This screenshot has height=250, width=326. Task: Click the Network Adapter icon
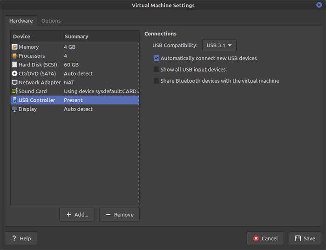[x=14, y=82]
